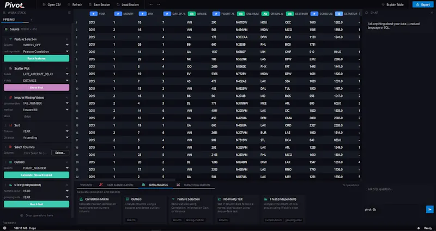The image size is (436, 231).
Task: Open the grouping-column YEAR dropdown in t-Test
Action: coord(46,197)
